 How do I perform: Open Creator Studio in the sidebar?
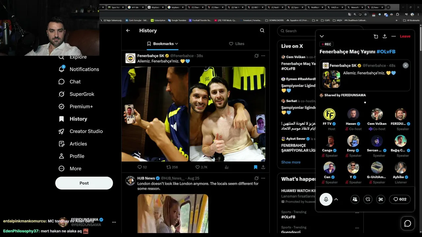(80, 131)
